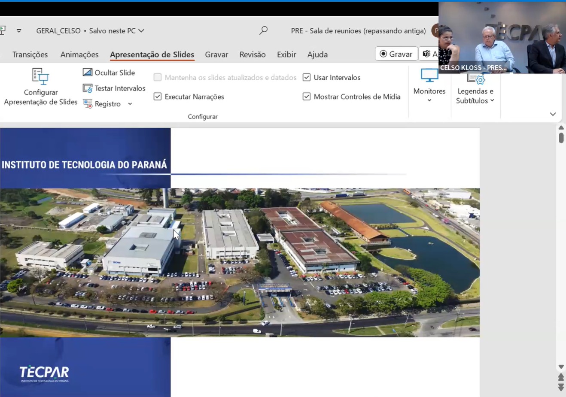Open the GERAL_CELSO save-location dropdown

[x=141, y=31]
